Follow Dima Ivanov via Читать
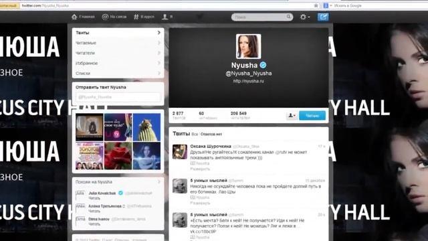Image resolution: width=428 pixels, height=241 pixels. point(94,224)
